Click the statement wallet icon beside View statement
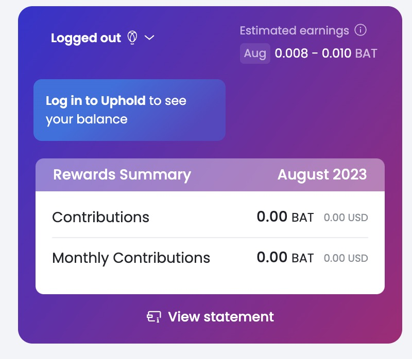This screenshot has height=359, width=412. coord(153,316)
